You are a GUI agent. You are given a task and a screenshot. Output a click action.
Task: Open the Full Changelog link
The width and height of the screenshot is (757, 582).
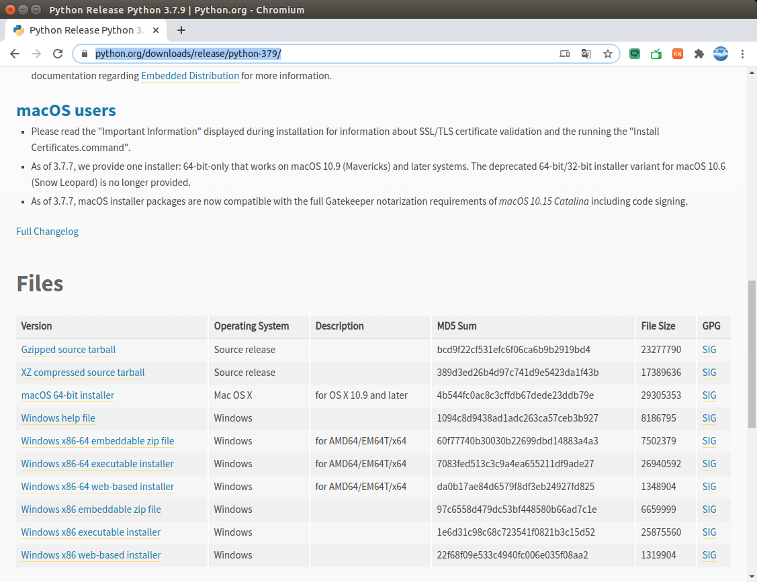pyautogui.click(x=47, y=232)
